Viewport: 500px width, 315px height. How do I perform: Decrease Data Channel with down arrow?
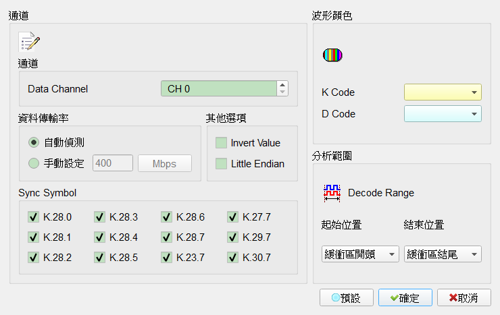pos(282,92)
